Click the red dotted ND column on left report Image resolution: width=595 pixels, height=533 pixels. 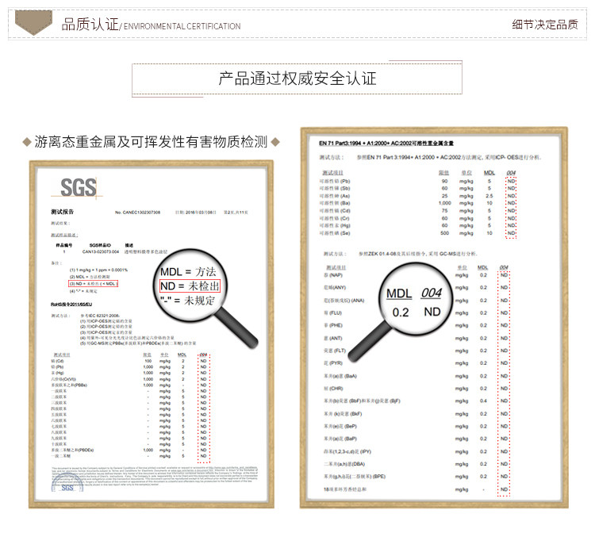(203, 408)
